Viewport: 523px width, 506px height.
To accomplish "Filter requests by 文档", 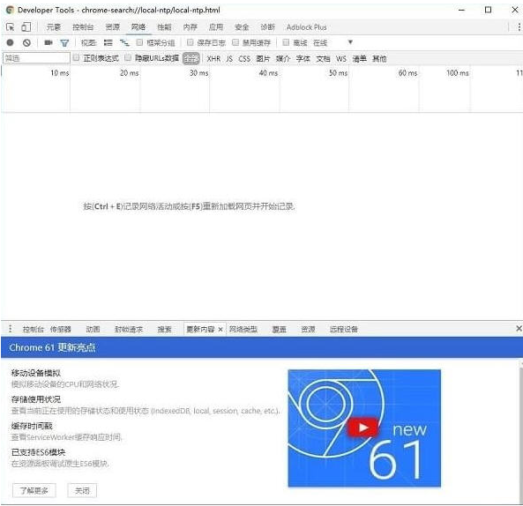I will coord(323,59).
